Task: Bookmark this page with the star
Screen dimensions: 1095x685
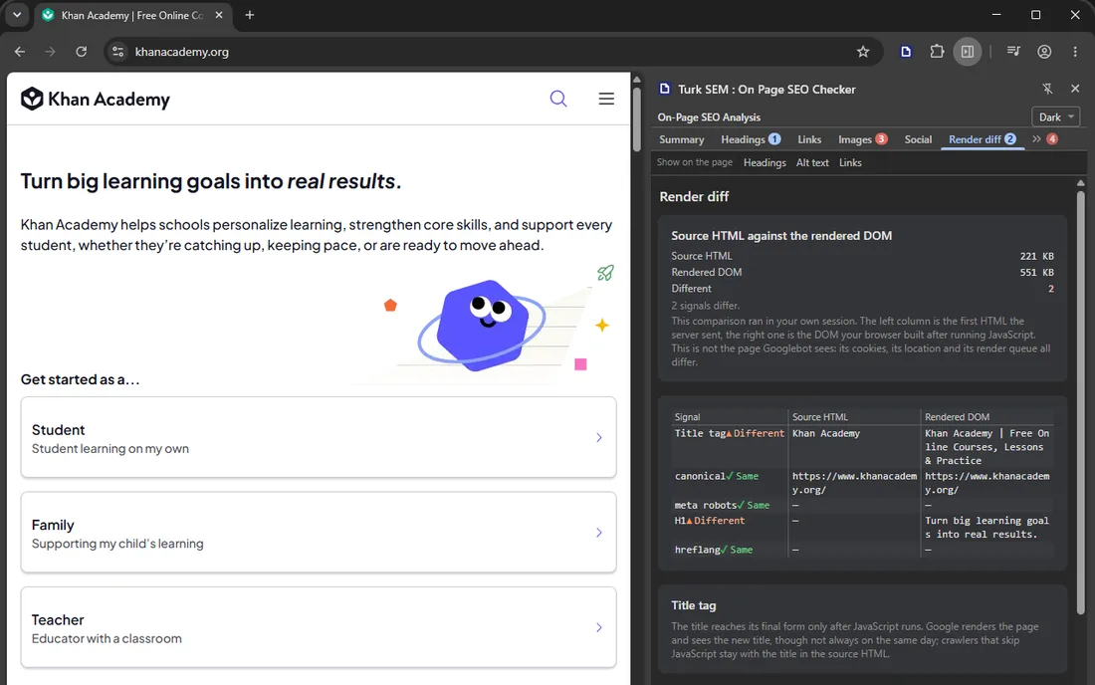Action: 863,52
